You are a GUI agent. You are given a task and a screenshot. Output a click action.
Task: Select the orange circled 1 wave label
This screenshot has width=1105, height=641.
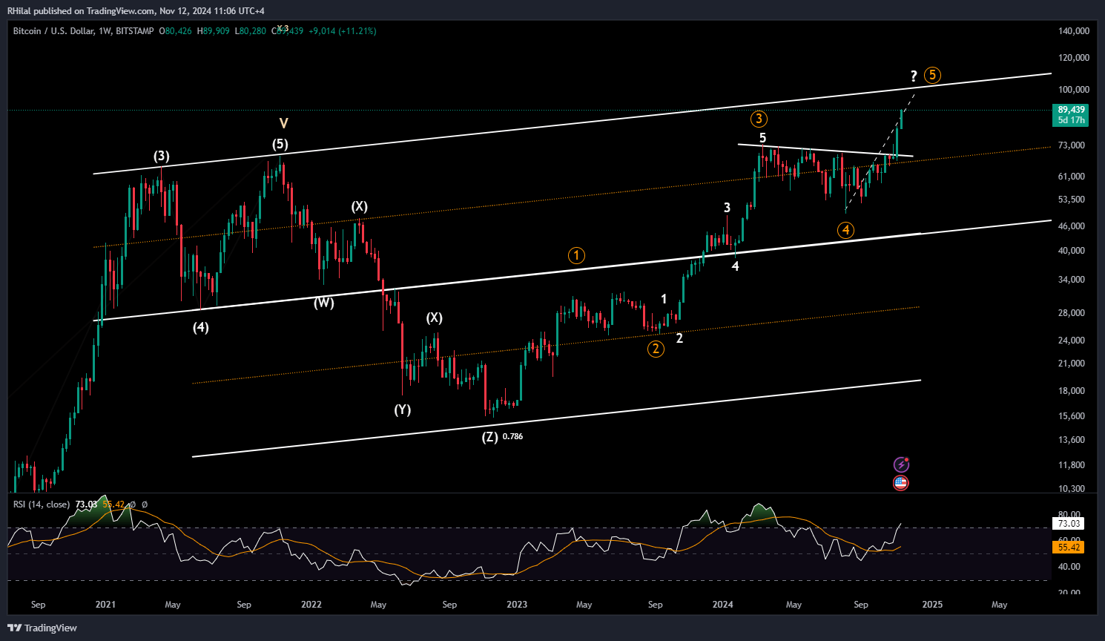pyautogui.click(x=576, y=256)
